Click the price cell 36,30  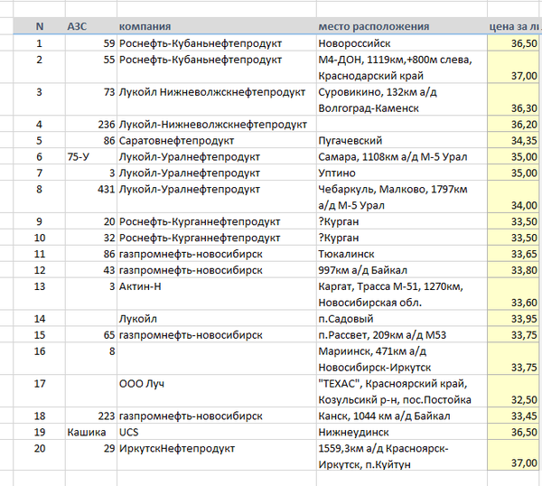pyautogui.click(x=513, y=100)
